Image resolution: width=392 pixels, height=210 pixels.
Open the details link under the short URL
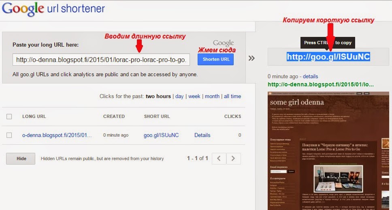pyautogui.click(x=310, y=76)
